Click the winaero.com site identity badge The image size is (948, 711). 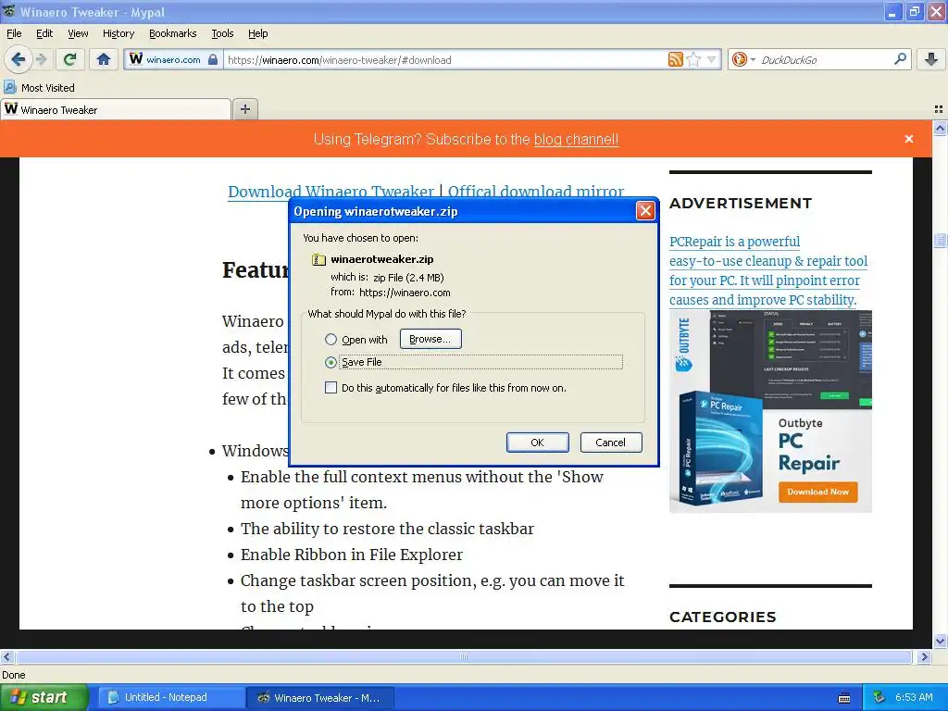point(173,60)
